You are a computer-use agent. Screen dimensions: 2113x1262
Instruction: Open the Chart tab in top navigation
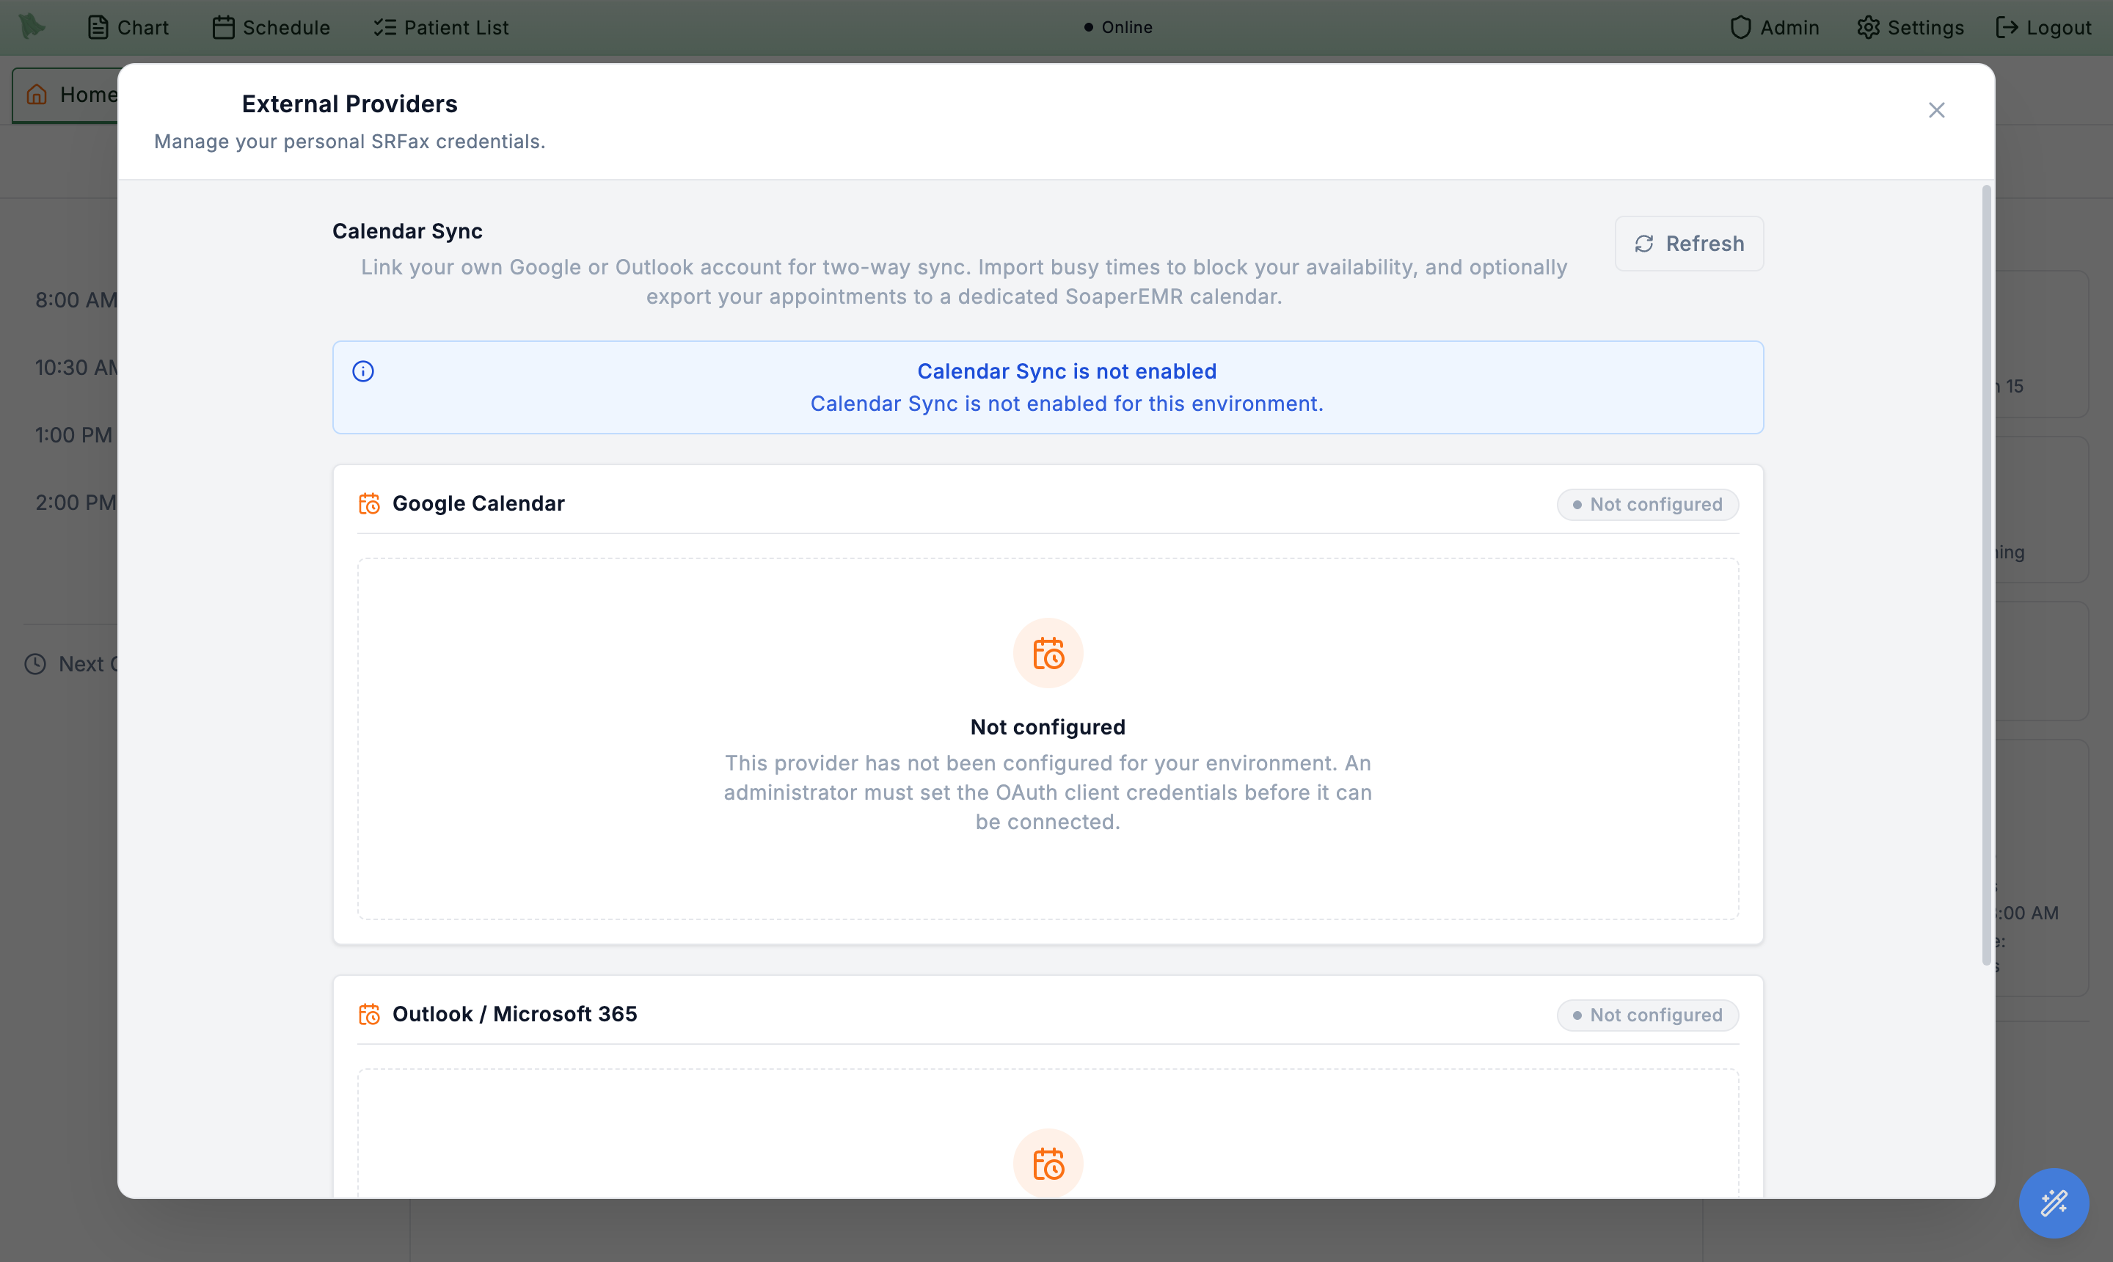[128, 27]
